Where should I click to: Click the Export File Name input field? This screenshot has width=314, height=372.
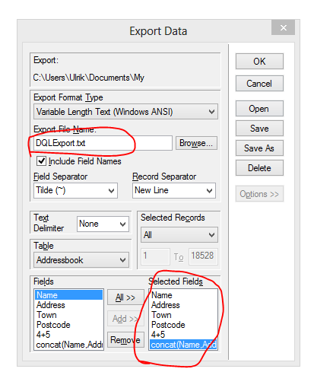(x=103, y=143)
